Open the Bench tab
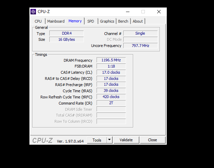Image resolution: width=214 pixels, height=168 pixels. click(x=123, y=21)
